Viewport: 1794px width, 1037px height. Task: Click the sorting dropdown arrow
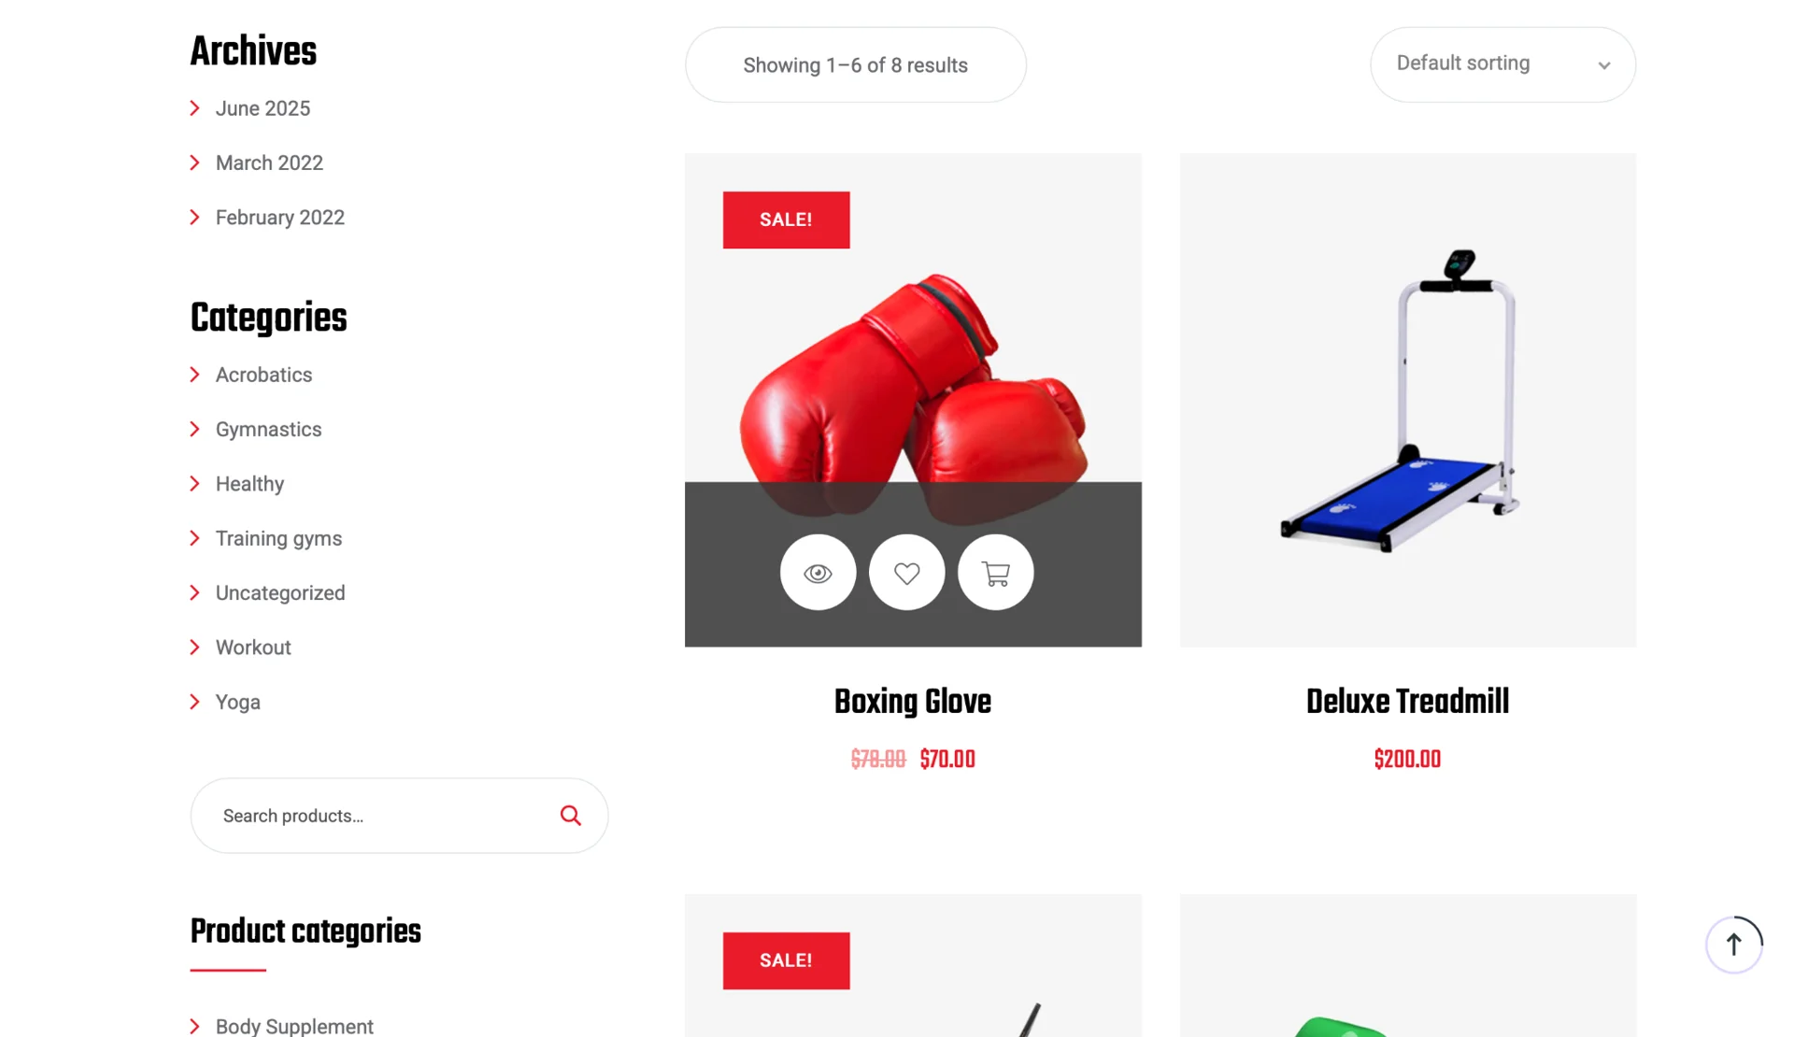click(1603, 65)
